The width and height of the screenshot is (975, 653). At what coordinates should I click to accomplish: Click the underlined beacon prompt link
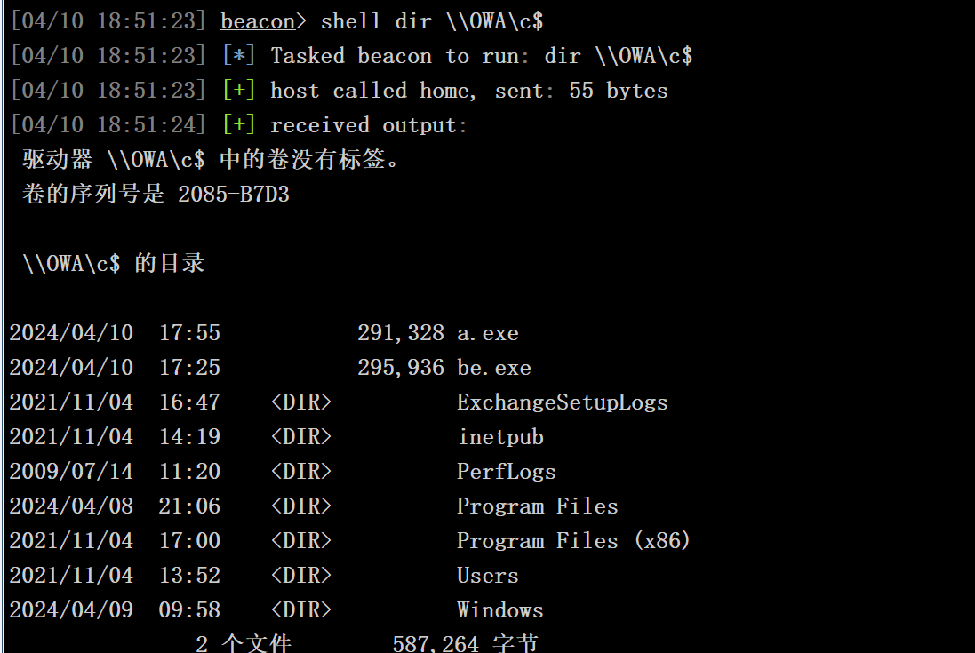coord(258,21)
